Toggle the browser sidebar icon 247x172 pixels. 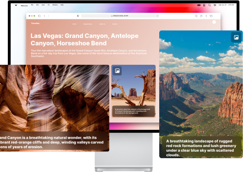(39, 16)
